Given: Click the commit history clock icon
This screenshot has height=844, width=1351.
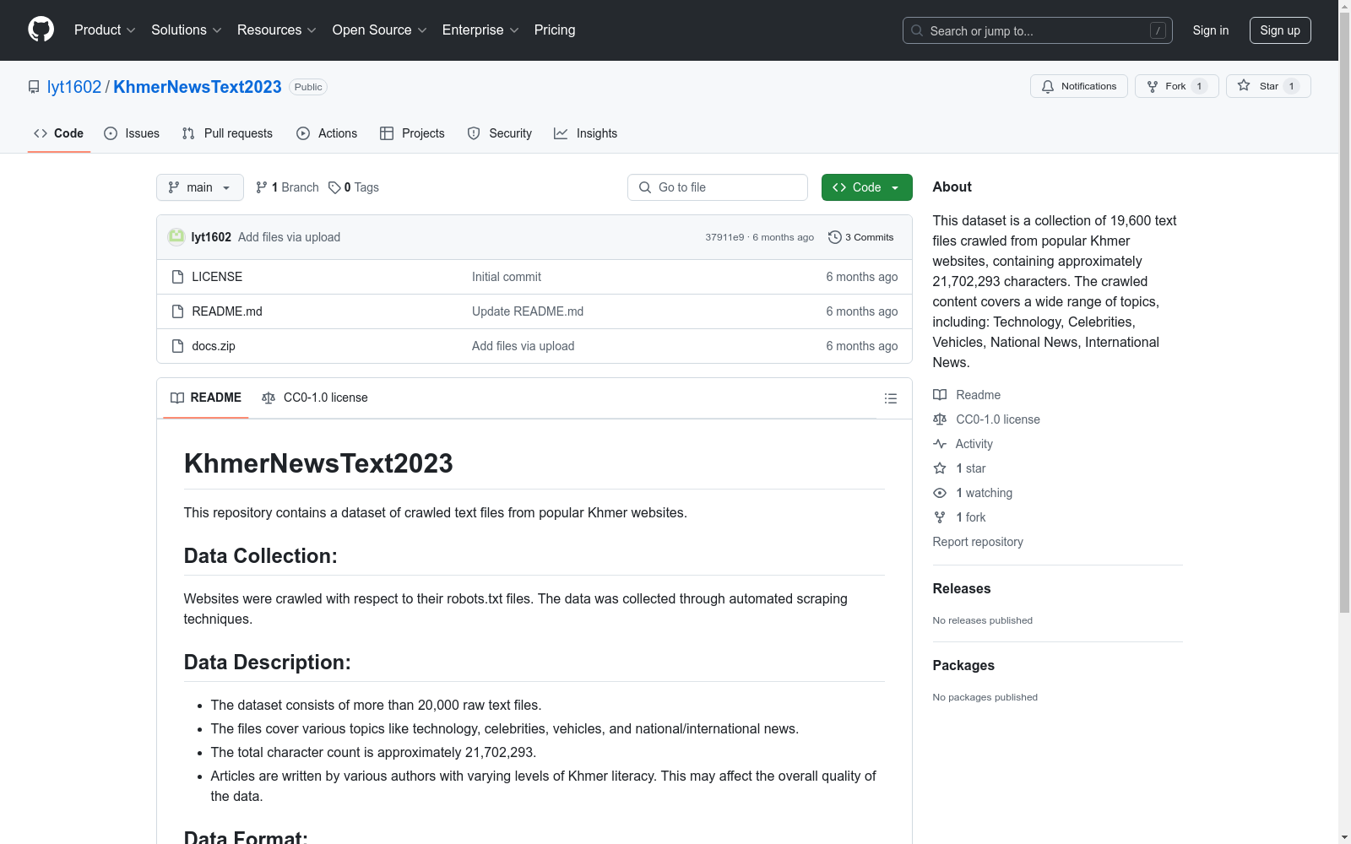Looking at the screenshot, I should [835, 237].
